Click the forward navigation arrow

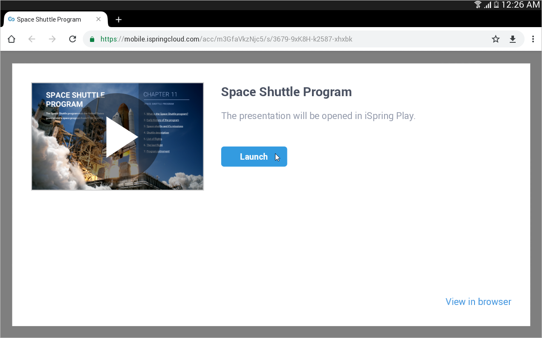pos(52,39)
